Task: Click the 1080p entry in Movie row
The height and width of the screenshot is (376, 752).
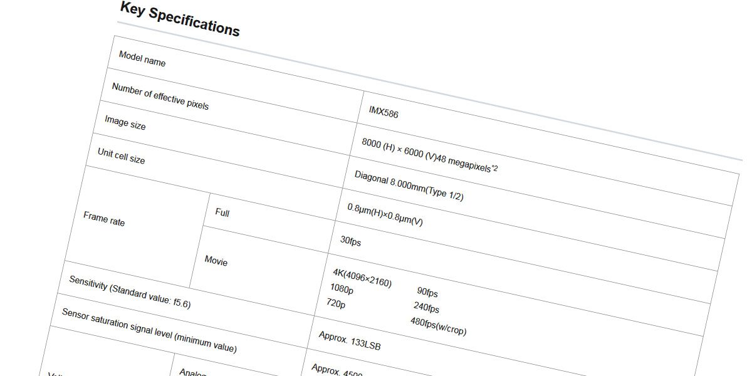Action: coord(342,289)
